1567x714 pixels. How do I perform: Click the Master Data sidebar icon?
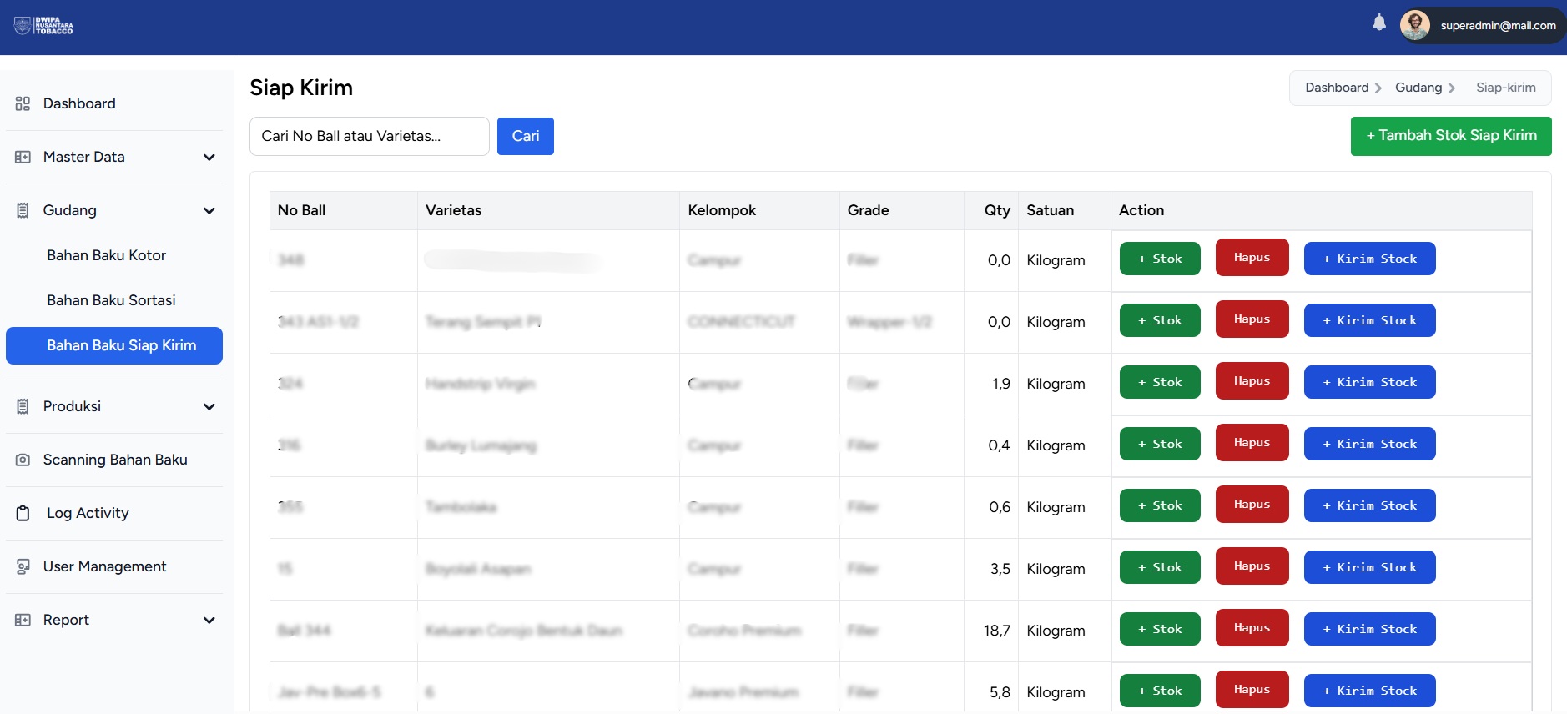23,157
